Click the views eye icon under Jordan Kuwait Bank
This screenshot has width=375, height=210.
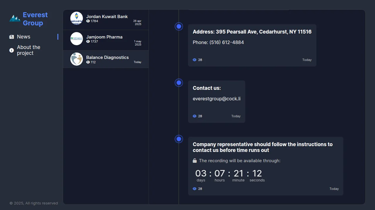(88, 21)
